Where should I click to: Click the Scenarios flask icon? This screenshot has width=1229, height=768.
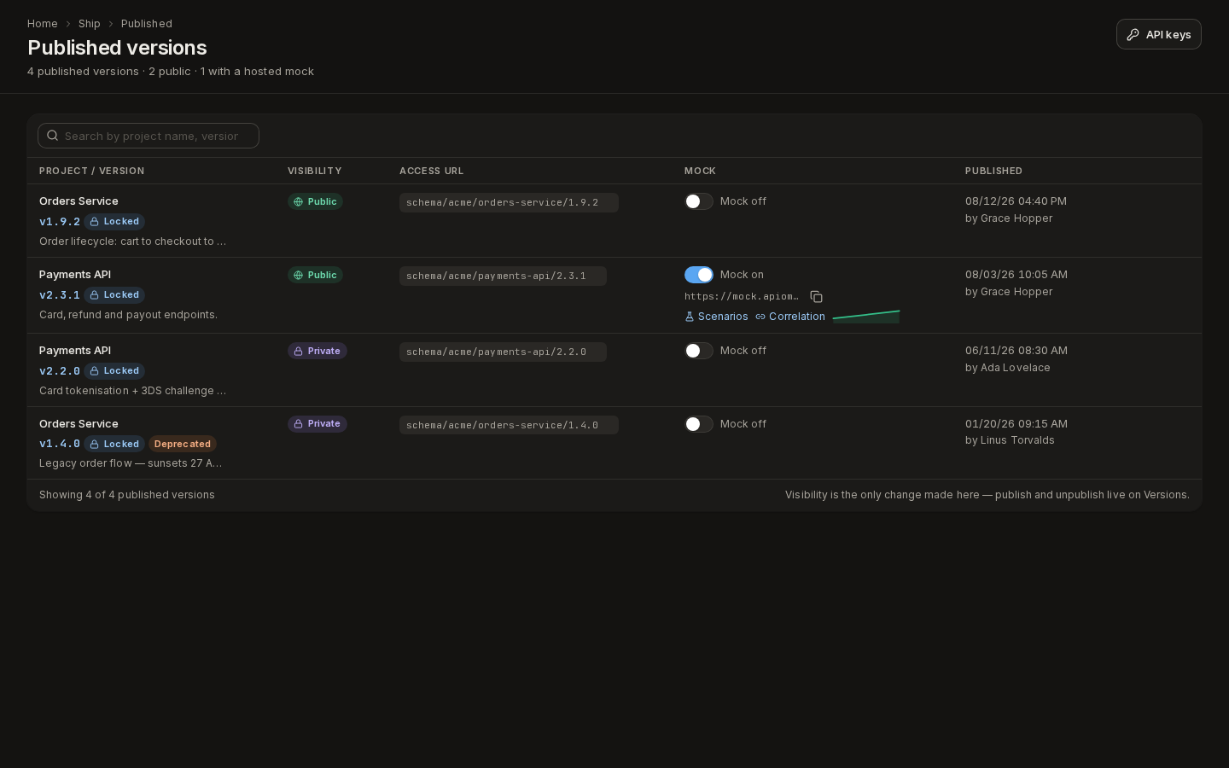point(690,317)
